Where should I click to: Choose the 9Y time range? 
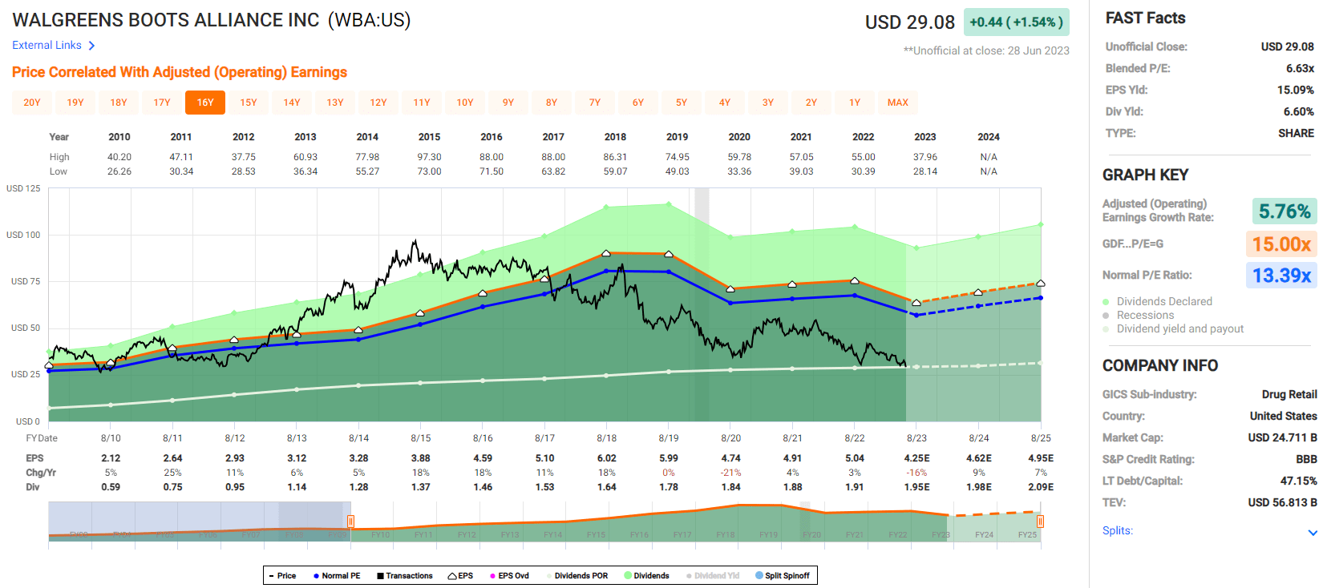[508, 103]
